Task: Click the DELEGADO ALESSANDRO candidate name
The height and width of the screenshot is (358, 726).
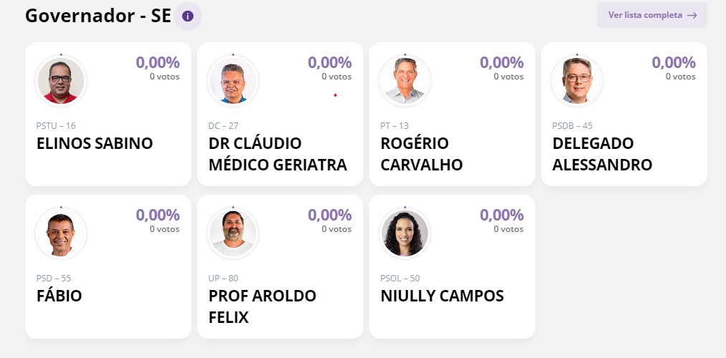Action: (x=602, y=154)
